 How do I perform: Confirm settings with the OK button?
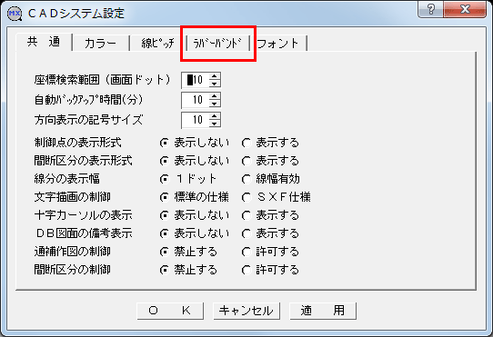coord(170,311)
